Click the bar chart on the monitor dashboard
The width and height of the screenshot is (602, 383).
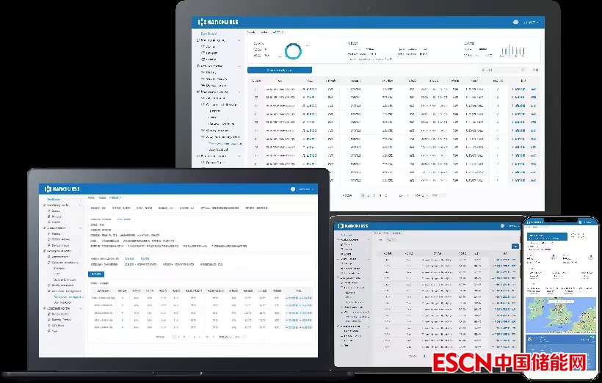[512, 50]
